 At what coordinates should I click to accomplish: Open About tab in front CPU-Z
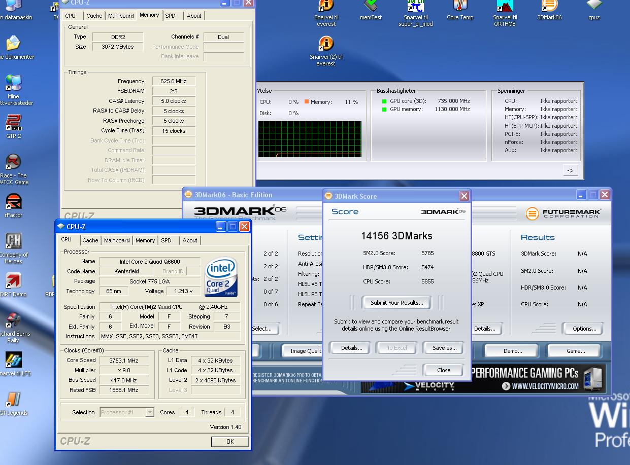(190, 240)
